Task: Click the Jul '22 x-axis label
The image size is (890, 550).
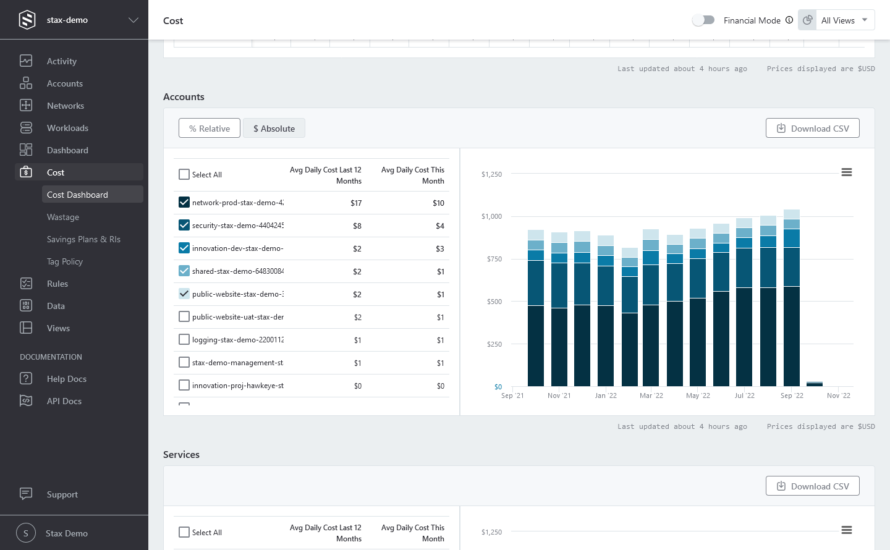Action: click(x=744, y=396)
